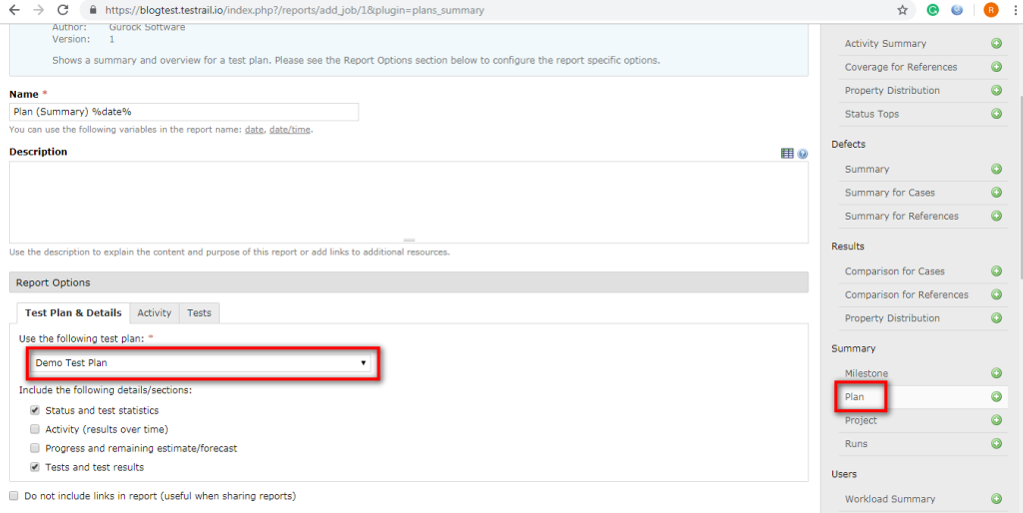Click the green add icon for Milestone summary

[x=996, y=373]
